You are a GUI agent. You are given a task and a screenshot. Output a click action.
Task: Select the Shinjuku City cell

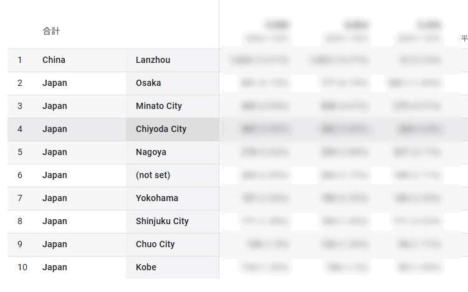point(162,222)
